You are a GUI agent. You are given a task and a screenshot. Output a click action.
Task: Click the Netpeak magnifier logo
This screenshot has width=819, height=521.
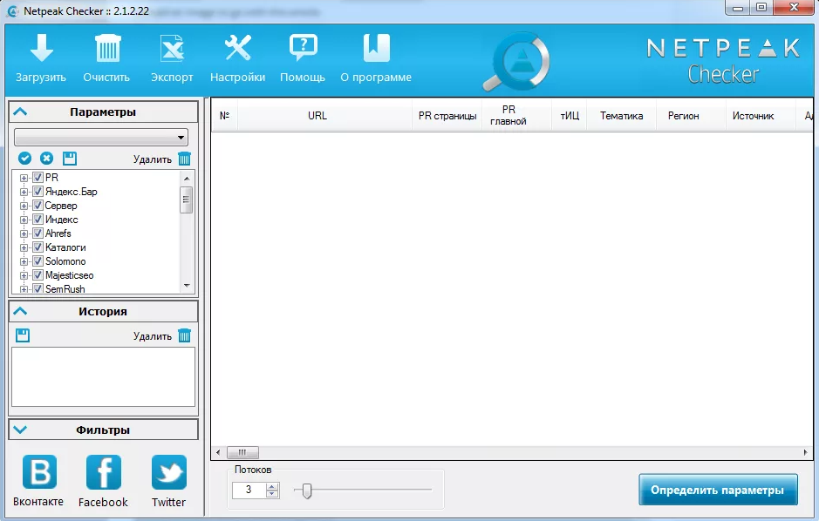click(x=516, y=62)
